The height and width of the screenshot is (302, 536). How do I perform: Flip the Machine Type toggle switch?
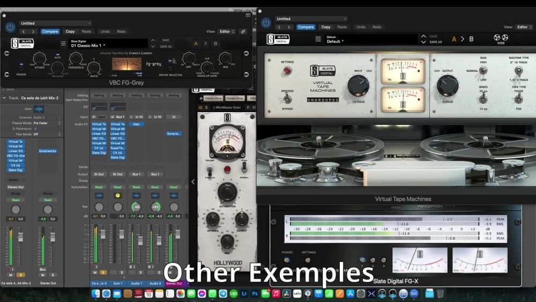pos(518,71)
